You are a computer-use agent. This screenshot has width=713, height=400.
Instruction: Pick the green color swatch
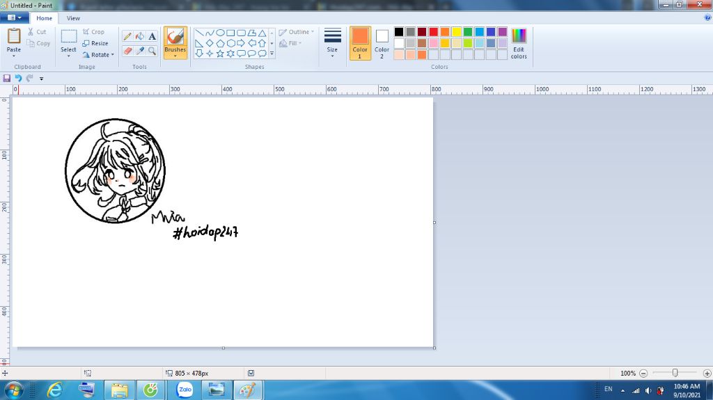[x=468, y=32]
